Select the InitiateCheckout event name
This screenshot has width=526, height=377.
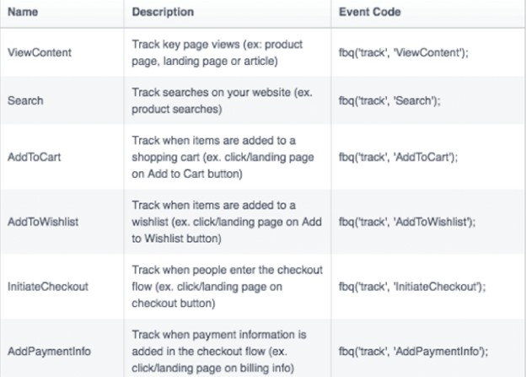click(50, 287)
